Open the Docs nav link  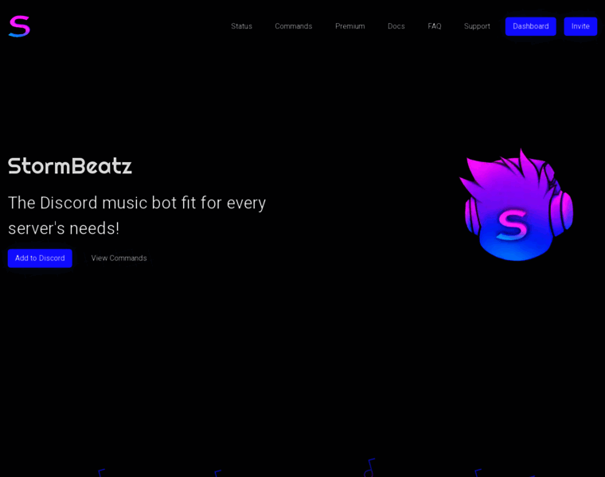396,26
